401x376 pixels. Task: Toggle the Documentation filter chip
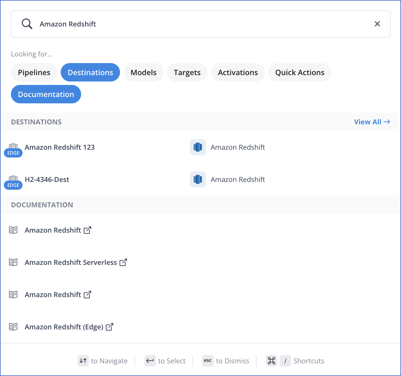coord(46,94)
